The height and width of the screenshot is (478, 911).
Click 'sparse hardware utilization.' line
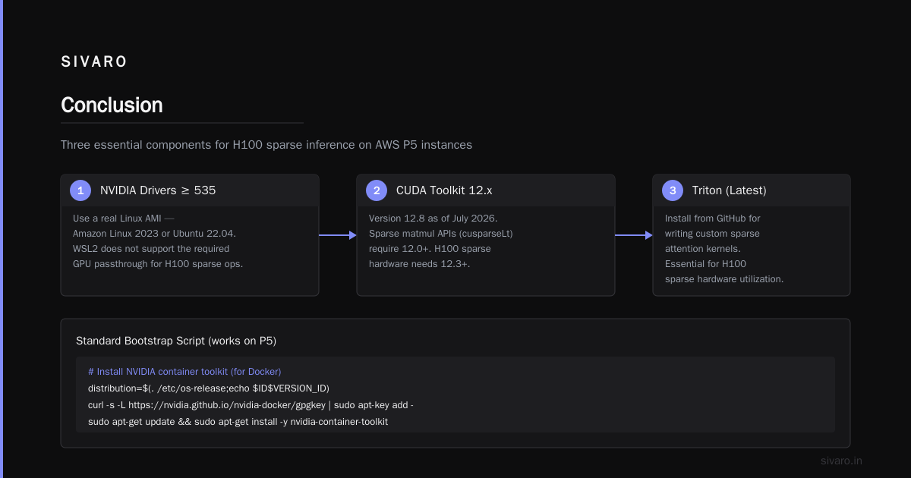click(x=724, y=279)
